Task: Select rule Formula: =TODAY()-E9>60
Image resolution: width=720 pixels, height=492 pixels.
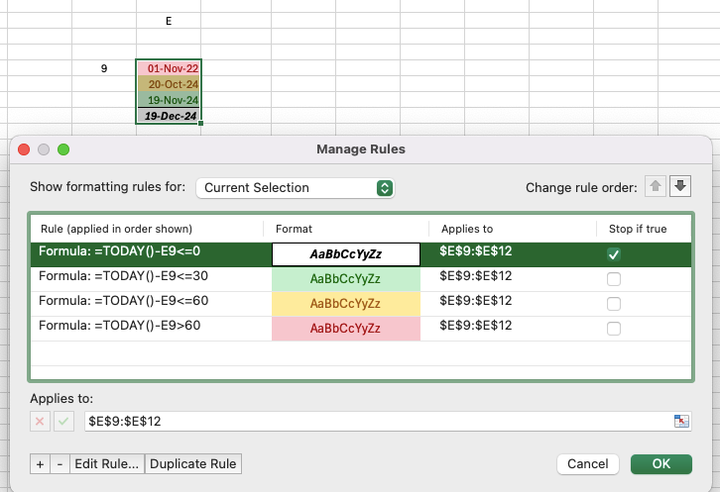Action: 119,326
